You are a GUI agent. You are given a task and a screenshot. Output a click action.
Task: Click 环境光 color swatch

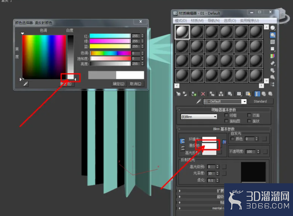pos(209,139)
